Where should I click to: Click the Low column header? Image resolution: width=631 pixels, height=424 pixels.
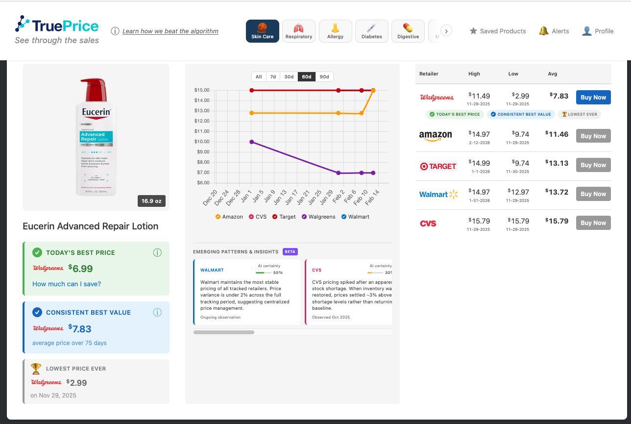(513, 74)
